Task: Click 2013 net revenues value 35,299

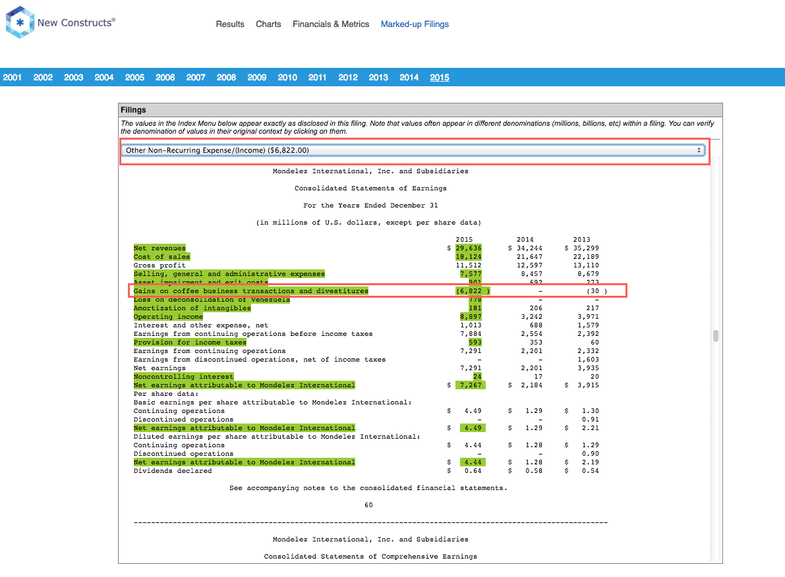Action: point(586,248)
